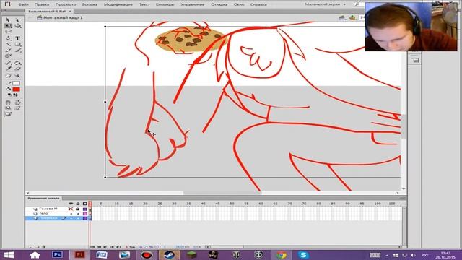
Task: Unlock the Голова layer
Action: (78, 209)
